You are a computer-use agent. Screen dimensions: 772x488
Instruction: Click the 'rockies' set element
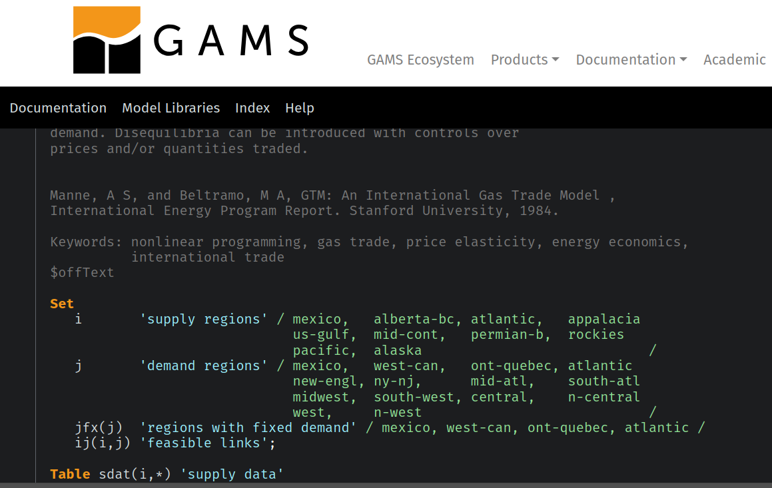pos(595,335)
